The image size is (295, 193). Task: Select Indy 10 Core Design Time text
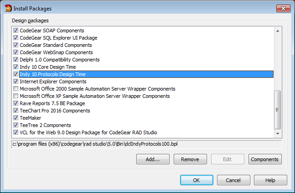point(48,67)
